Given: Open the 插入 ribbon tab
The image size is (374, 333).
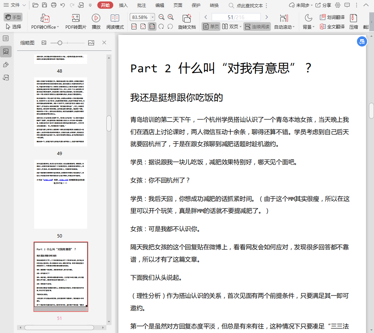Looking at the screenshot, I should [x=123, y=5].
